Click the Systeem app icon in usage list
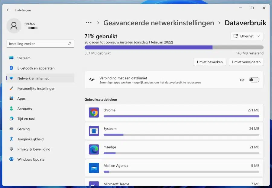 click(94, 131)
